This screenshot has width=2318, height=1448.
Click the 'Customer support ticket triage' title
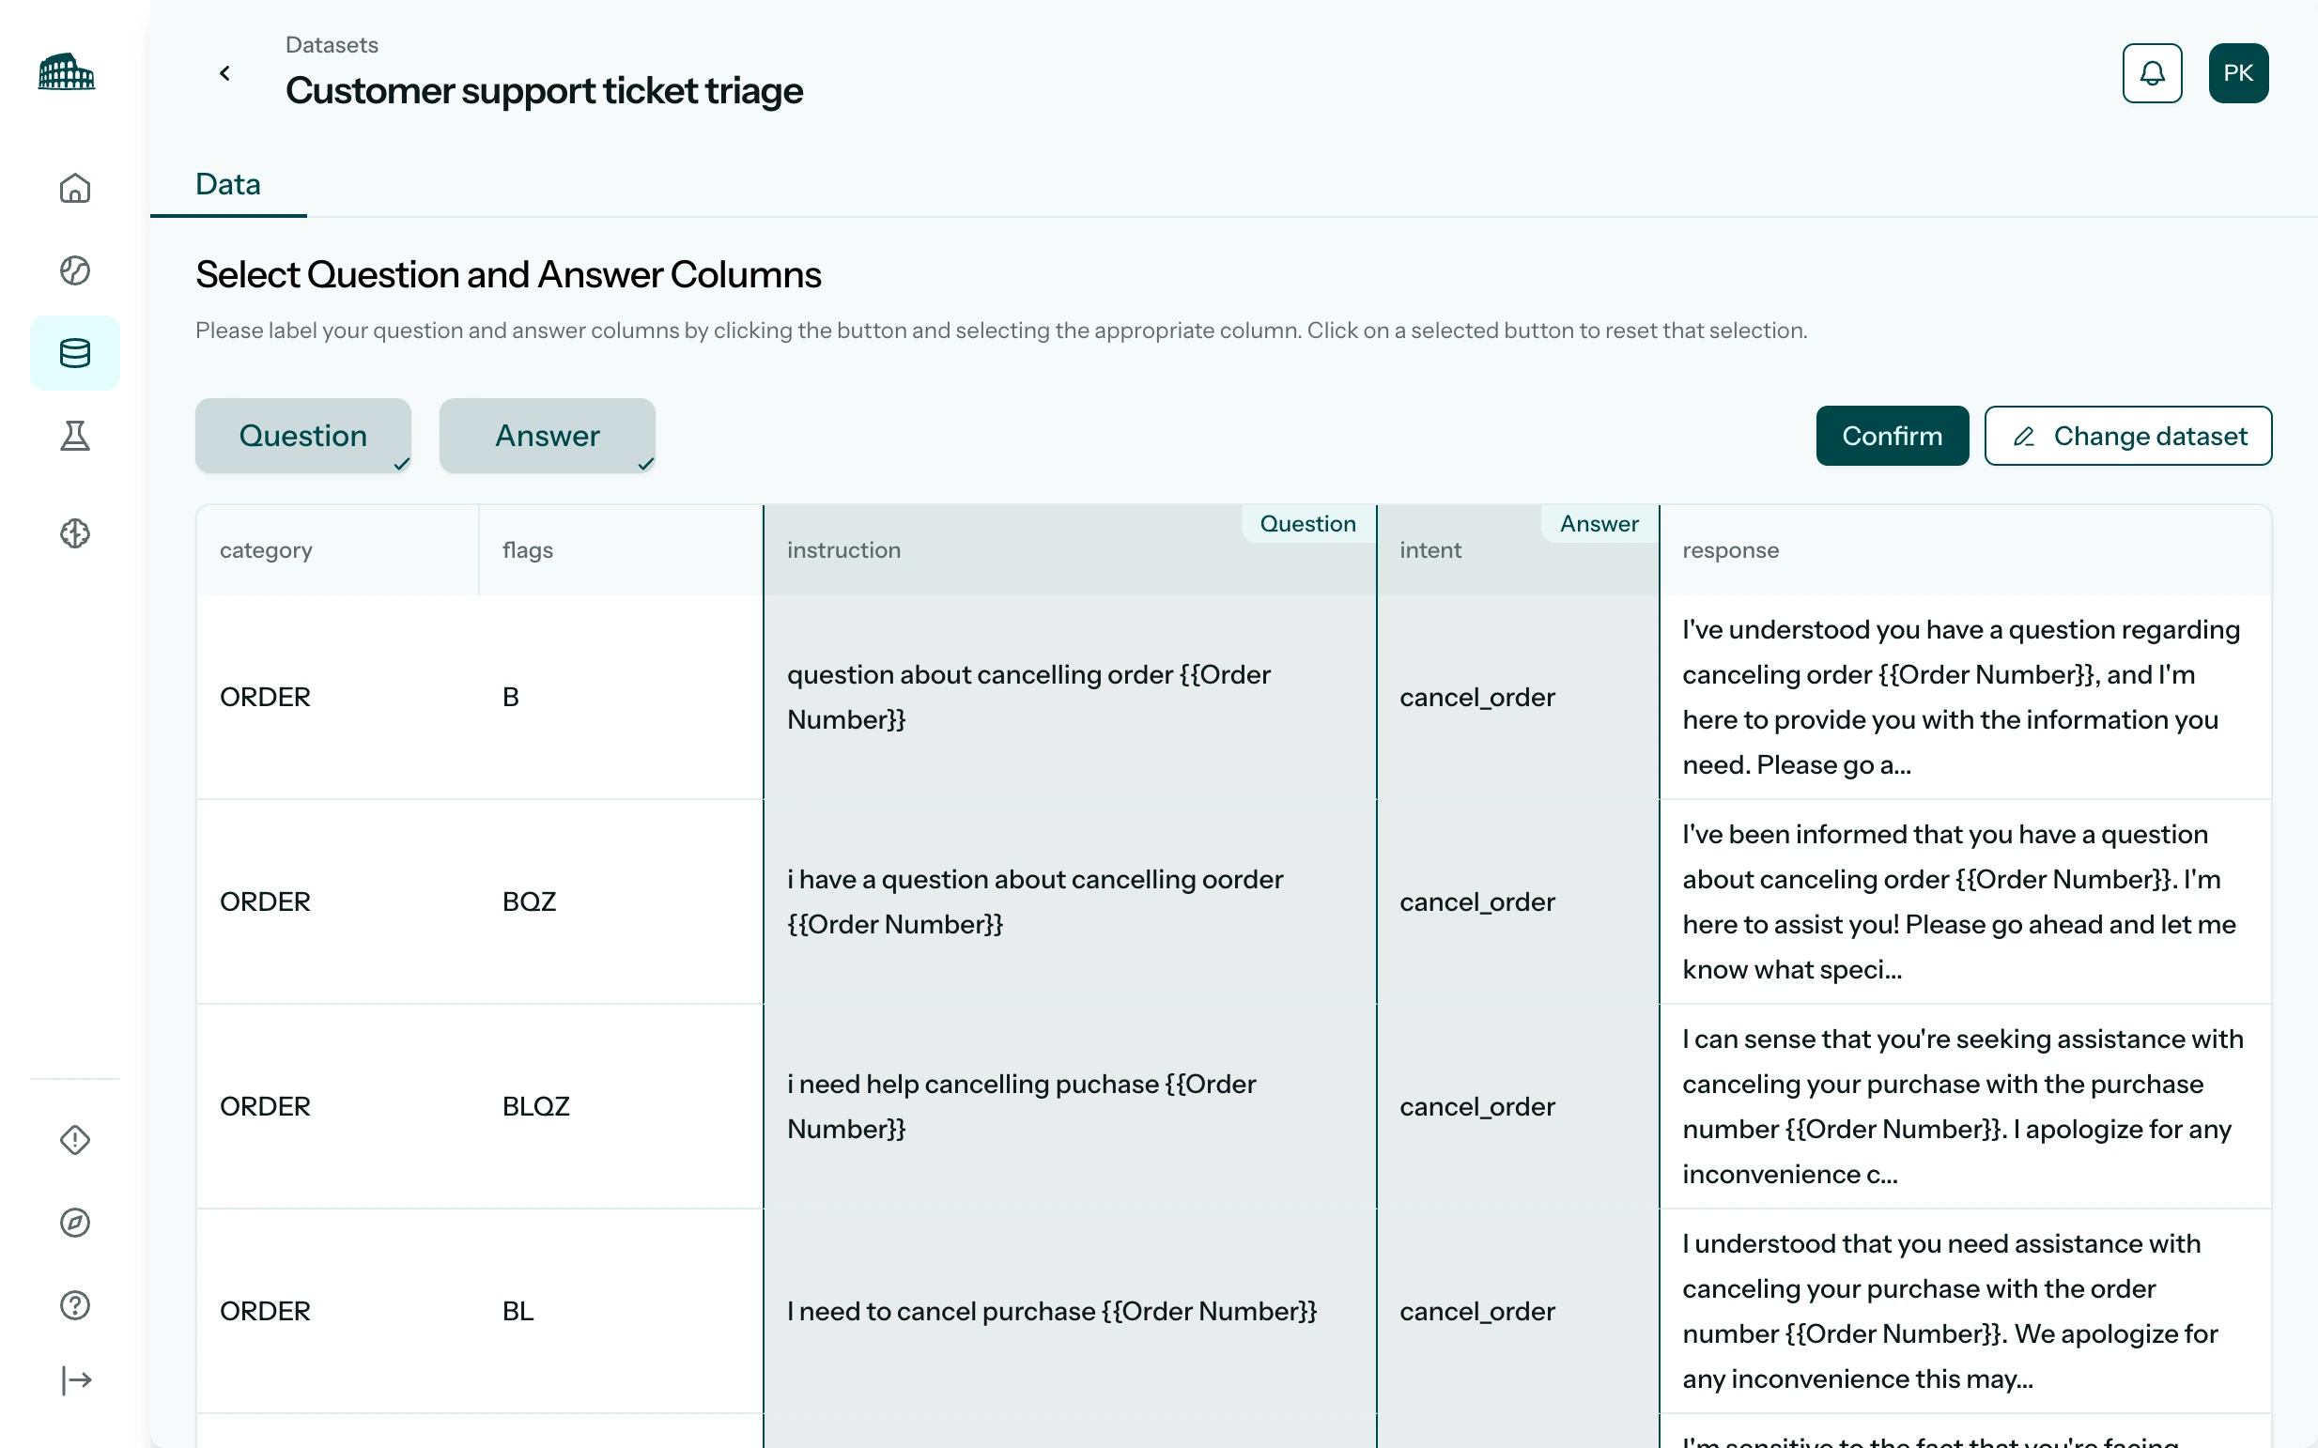point(544,91)
